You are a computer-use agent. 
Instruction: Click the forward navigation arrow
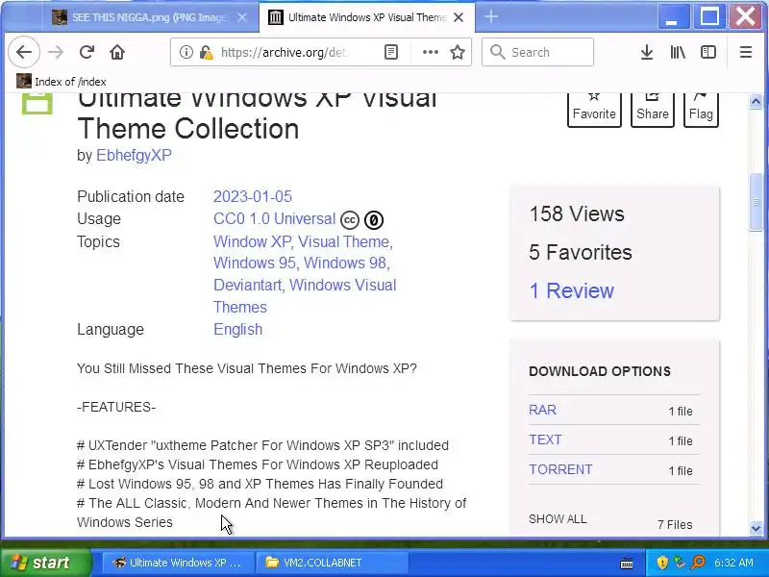pyautogui.click(x=56, y=52)
